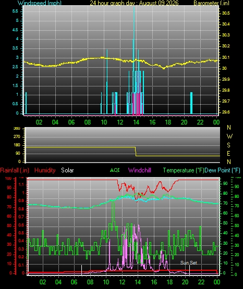Click the "29.7" barometer scale value
This screenshot has width=243, height=289.
point(226,101)
